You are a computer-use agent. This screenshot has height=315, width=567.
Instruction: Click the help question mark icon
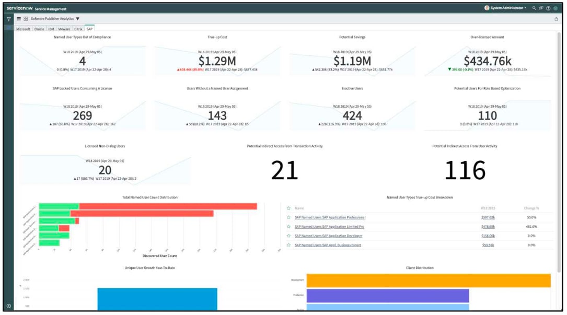click(548, 8)
